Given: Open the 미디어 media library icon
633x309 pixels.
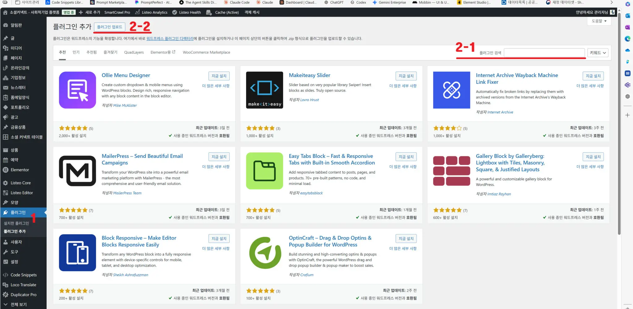Looking at the screenshot, I should click(x=5, y=48).
